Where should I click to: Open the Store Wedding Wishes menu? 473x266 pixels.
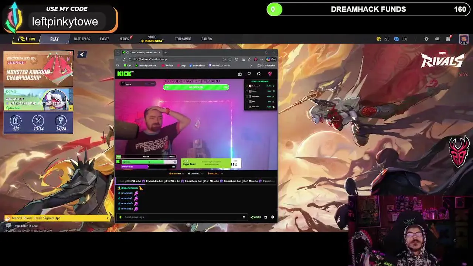(152, 39)
